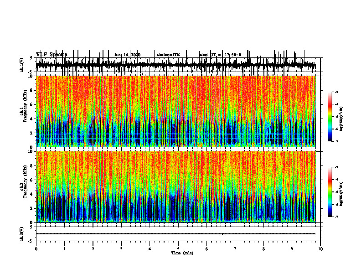Click time axis tick label "7"
This screenshot has width=361, height=279.
pyautogui.click(x=235, y=249)
